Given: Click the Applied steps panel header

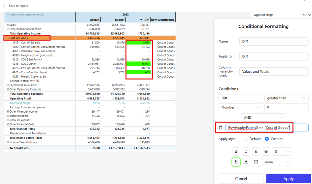Looking at the screenshot, I should (x=263, y=15).
